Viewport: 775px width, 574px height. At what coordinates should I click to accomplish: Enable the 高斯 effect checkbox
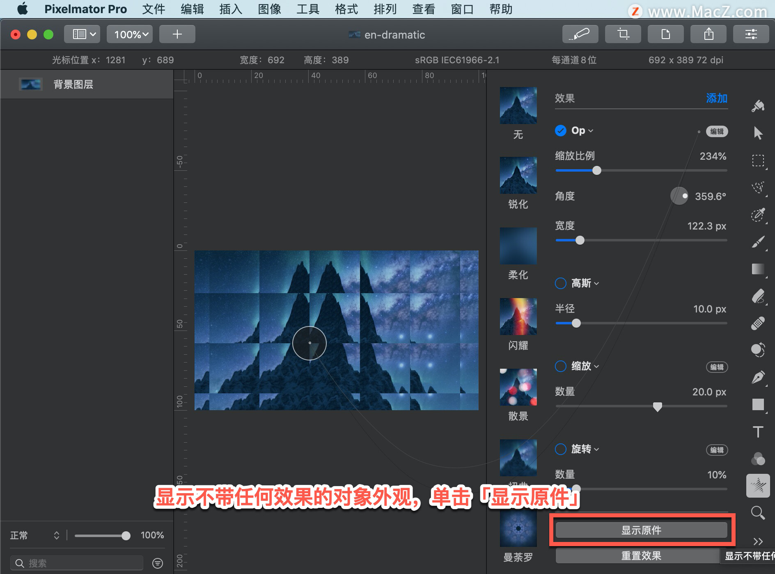(x=561, y=283)
